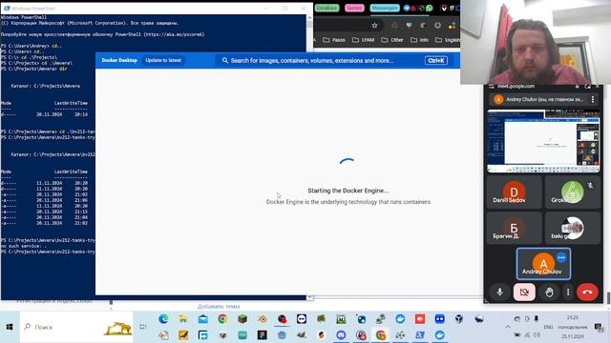Open the Messengers tab group in Chrome
611x343 pixels.
click(x=385, y=8)
